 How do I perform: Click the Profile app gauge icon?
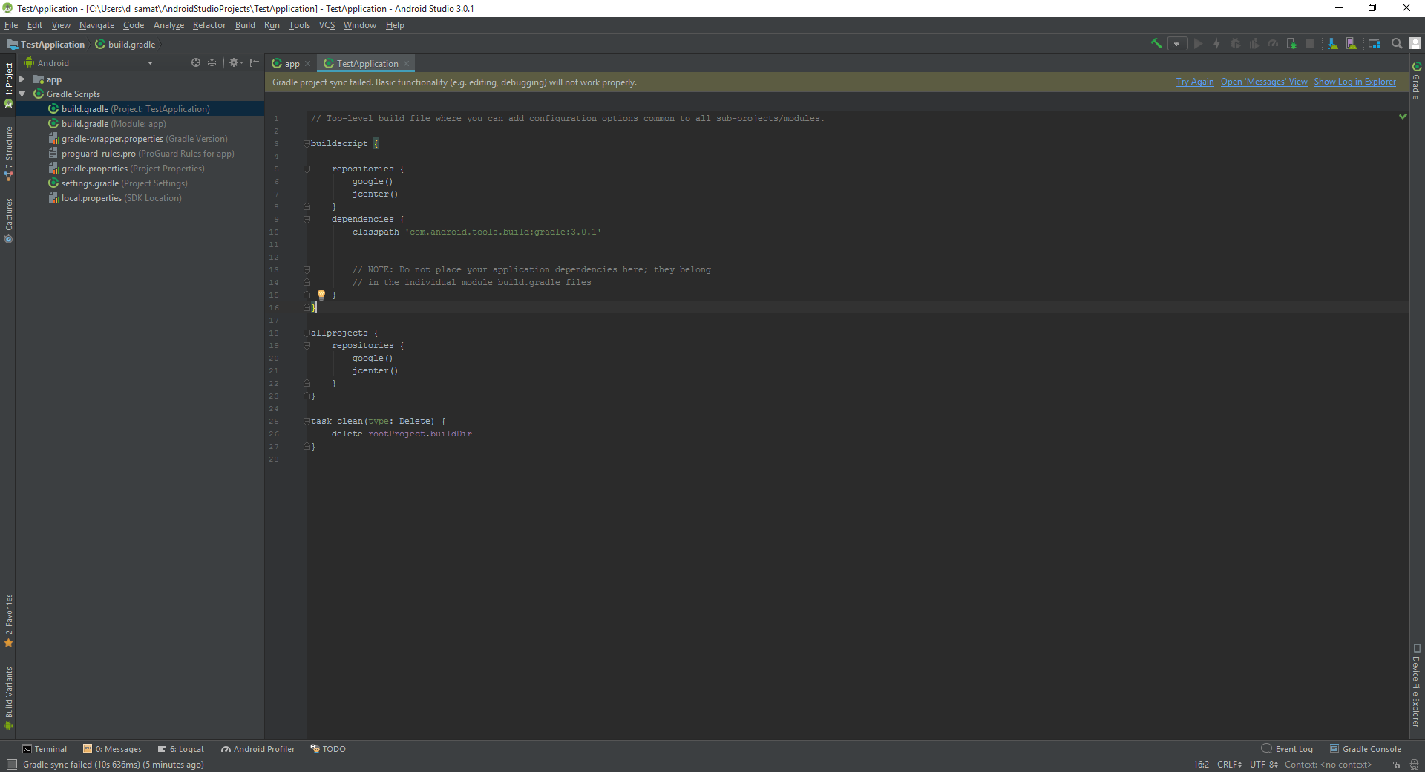(1273, 44)
